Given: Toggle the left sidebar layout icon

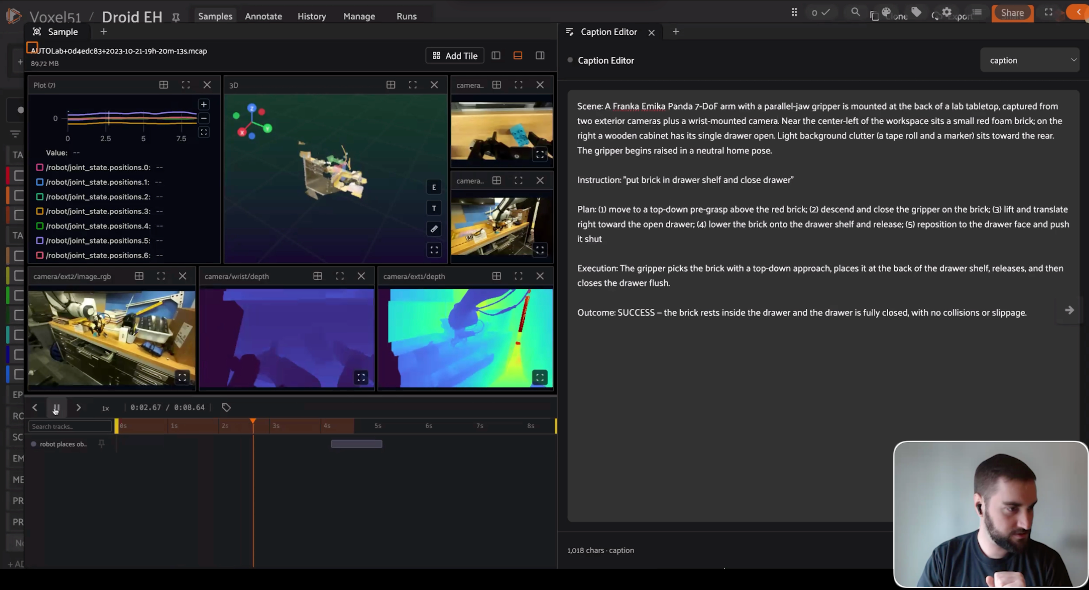Looking at the screenshot, I should point(496,55).
